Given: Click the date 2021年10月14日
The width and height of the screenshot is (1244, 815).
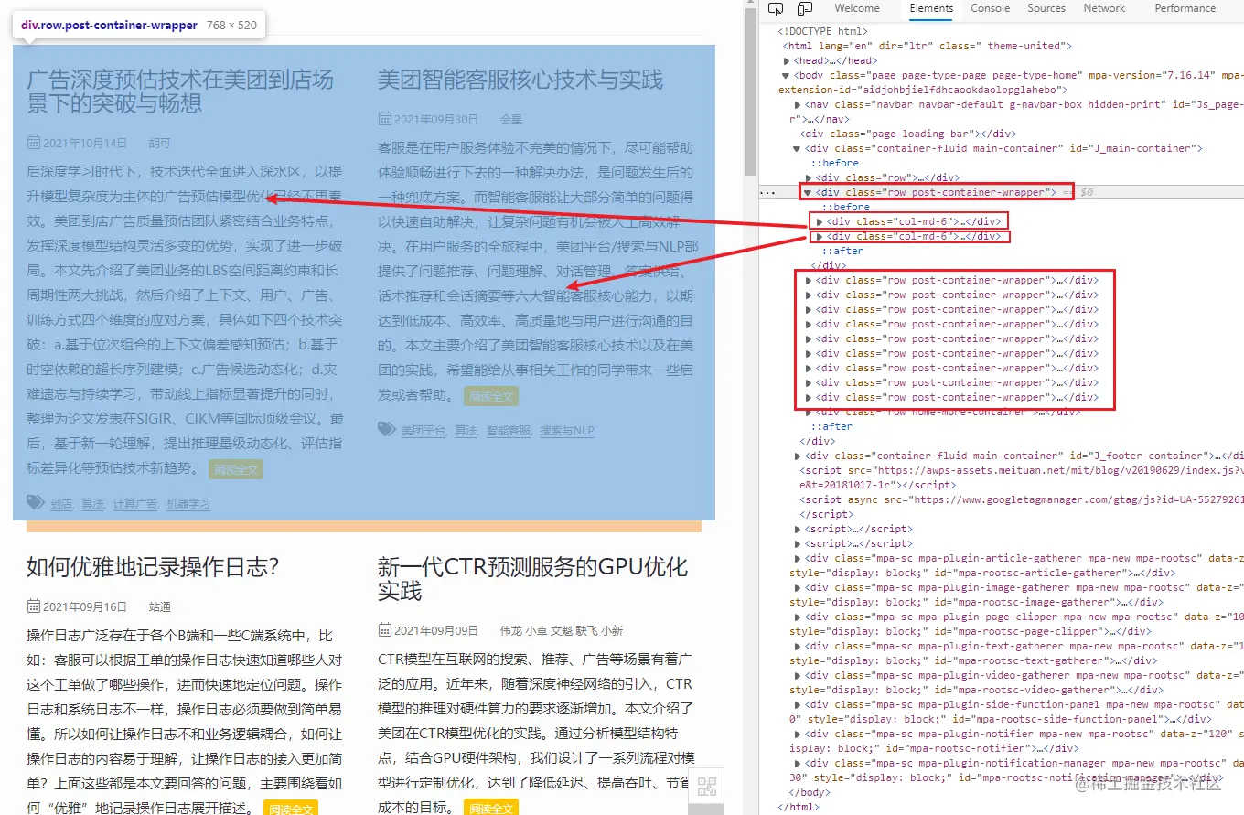Looking at the screenshot, I should pyautogui.click(x=85, y=144).
